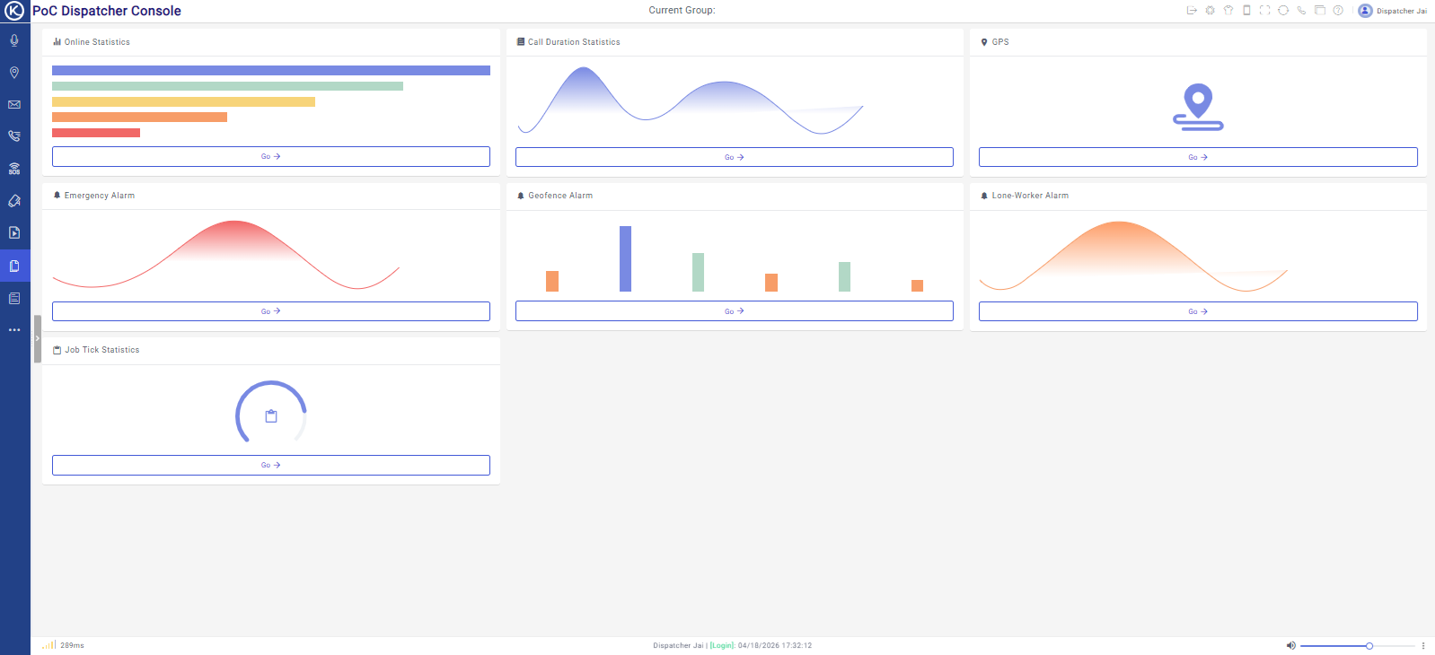Open the list/report sidebar item
This screenshot has width=1435, height=655.
14,298
